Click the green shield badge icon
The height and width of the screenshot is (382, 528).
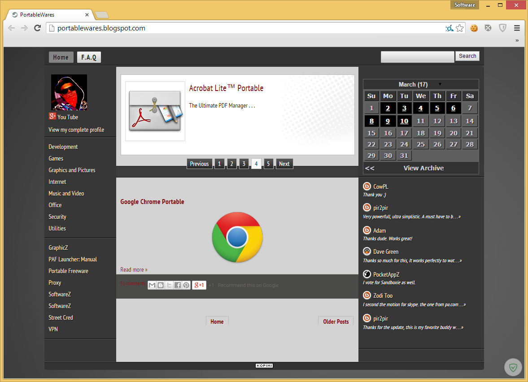pos(513,367)
